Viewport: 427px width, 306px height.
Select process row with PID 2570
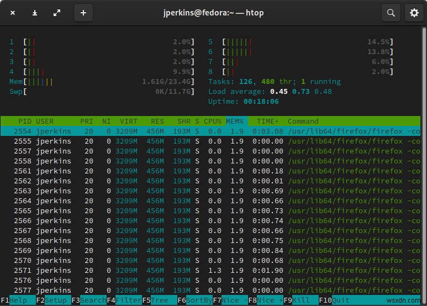pos(210,261)
